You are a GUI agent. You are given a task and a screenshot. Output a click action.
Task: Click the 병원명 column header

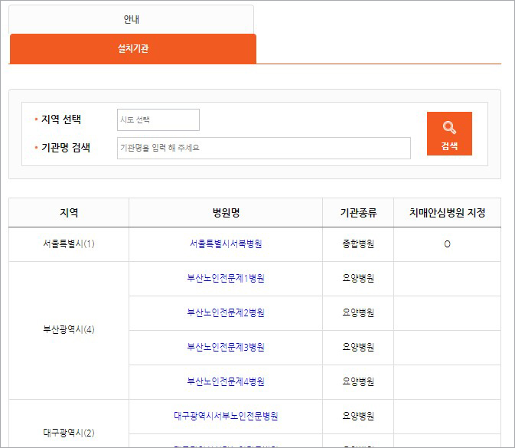226,213
